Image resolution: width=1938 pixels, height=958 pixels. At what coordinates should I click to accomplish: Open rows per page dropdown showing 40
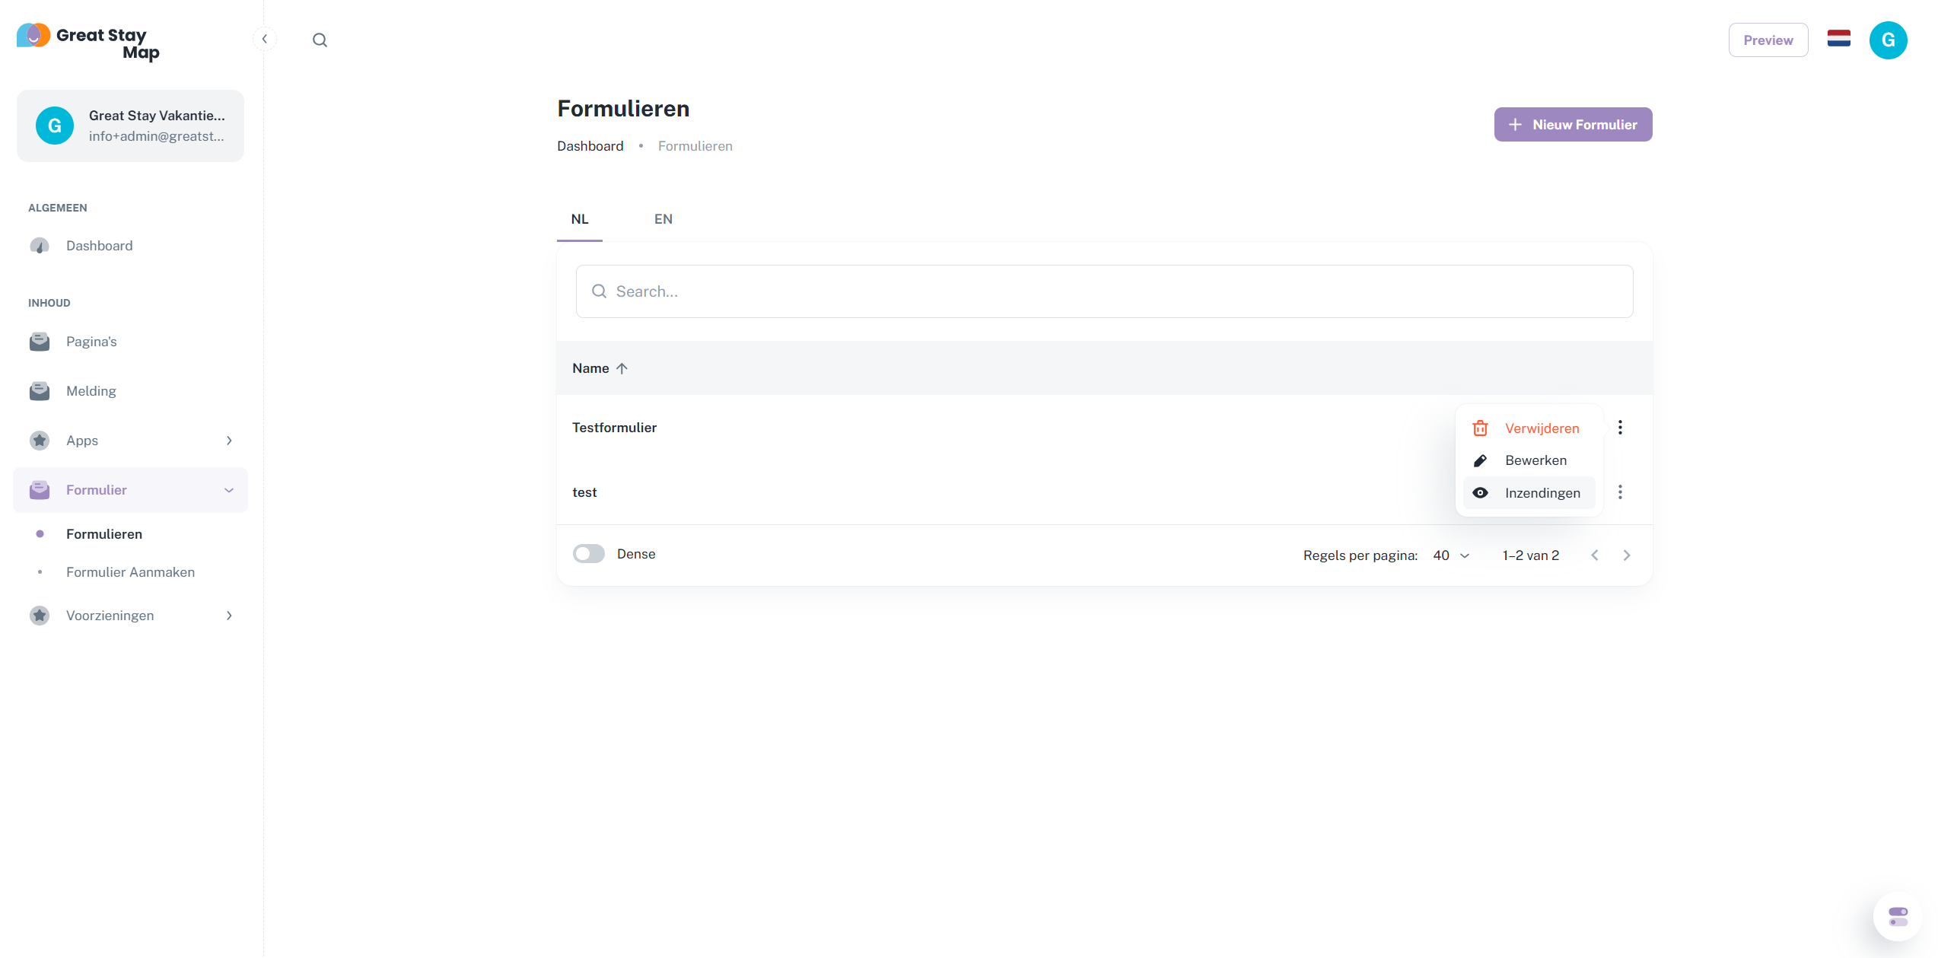point(1450,555)
